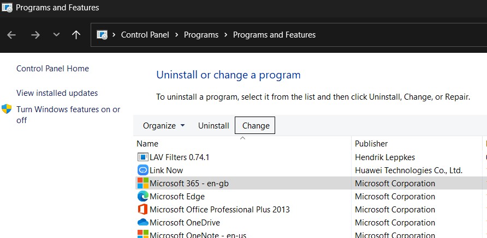
Task: Expand chevron before Control Panel breadcrumb
Action: pos(114,35)
